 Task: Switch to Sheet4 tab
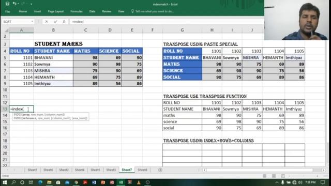point(80,170)
